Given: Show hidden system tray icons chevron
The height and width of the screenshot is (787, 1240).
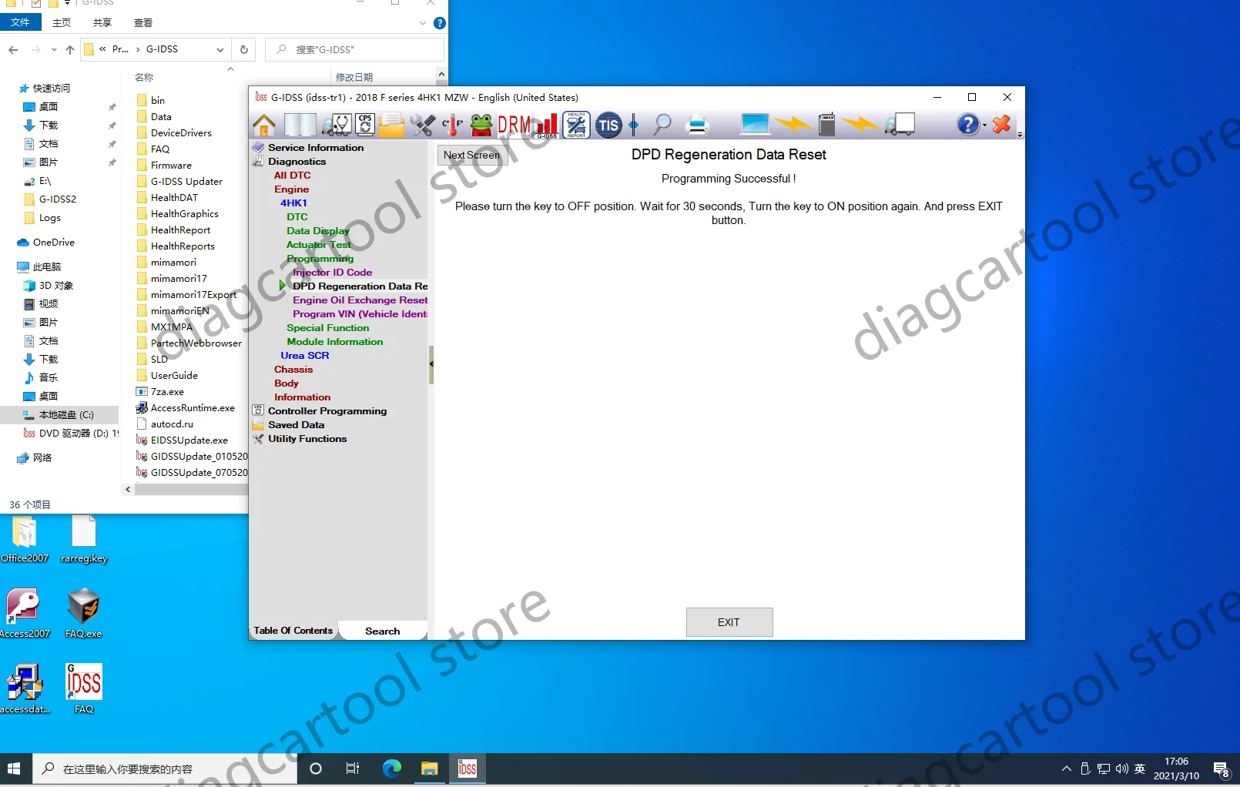Looking at the screenshot, I should 1067,769.
